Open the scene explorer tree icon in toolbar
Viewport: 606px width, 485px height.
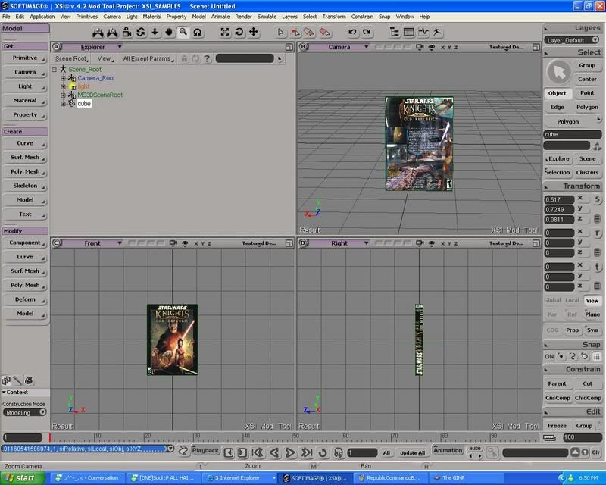coord(394,32)
